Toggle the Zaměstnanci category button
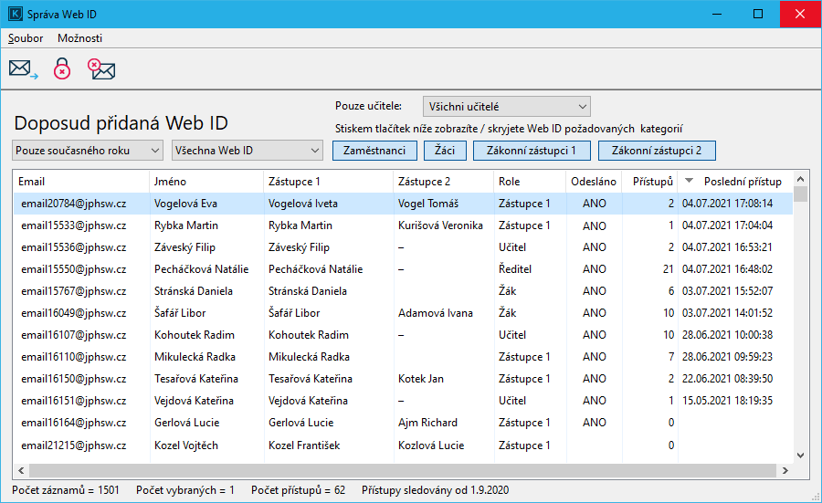The width and height of the screenshot is (822, 503). tap(374, 151)
